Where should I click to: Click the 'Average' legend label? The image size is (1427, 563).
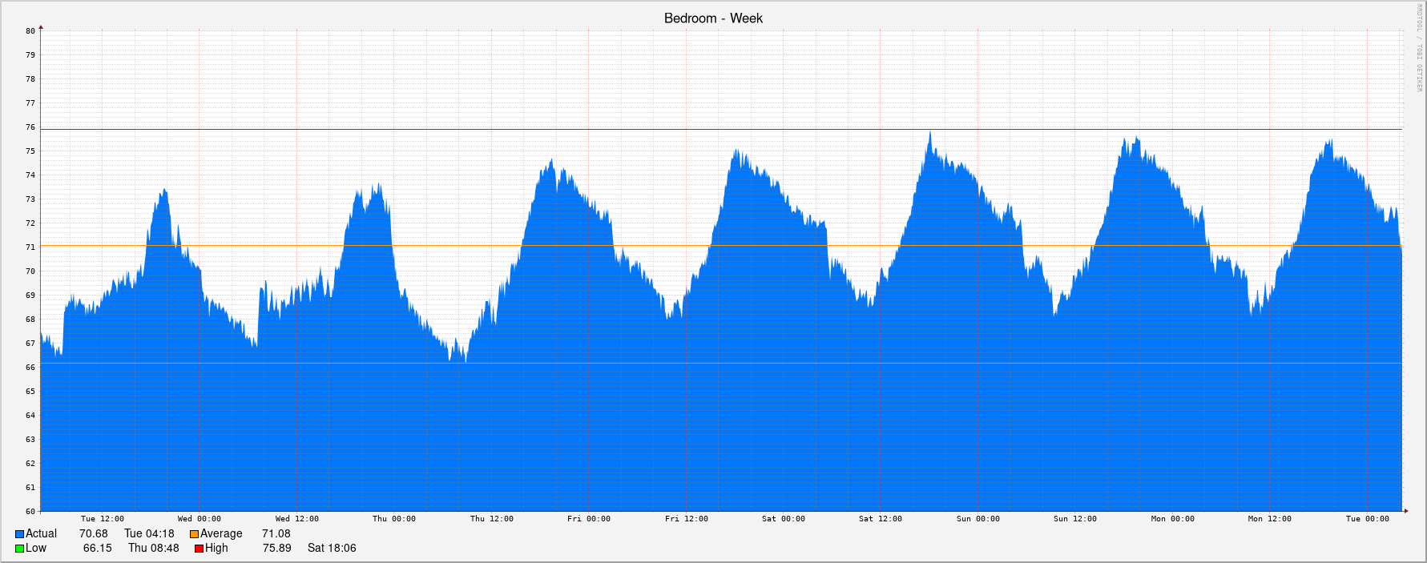(221, 533)
